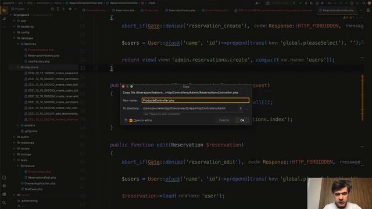Open the bottom-left Find tool window icon

tap(4, 203)
